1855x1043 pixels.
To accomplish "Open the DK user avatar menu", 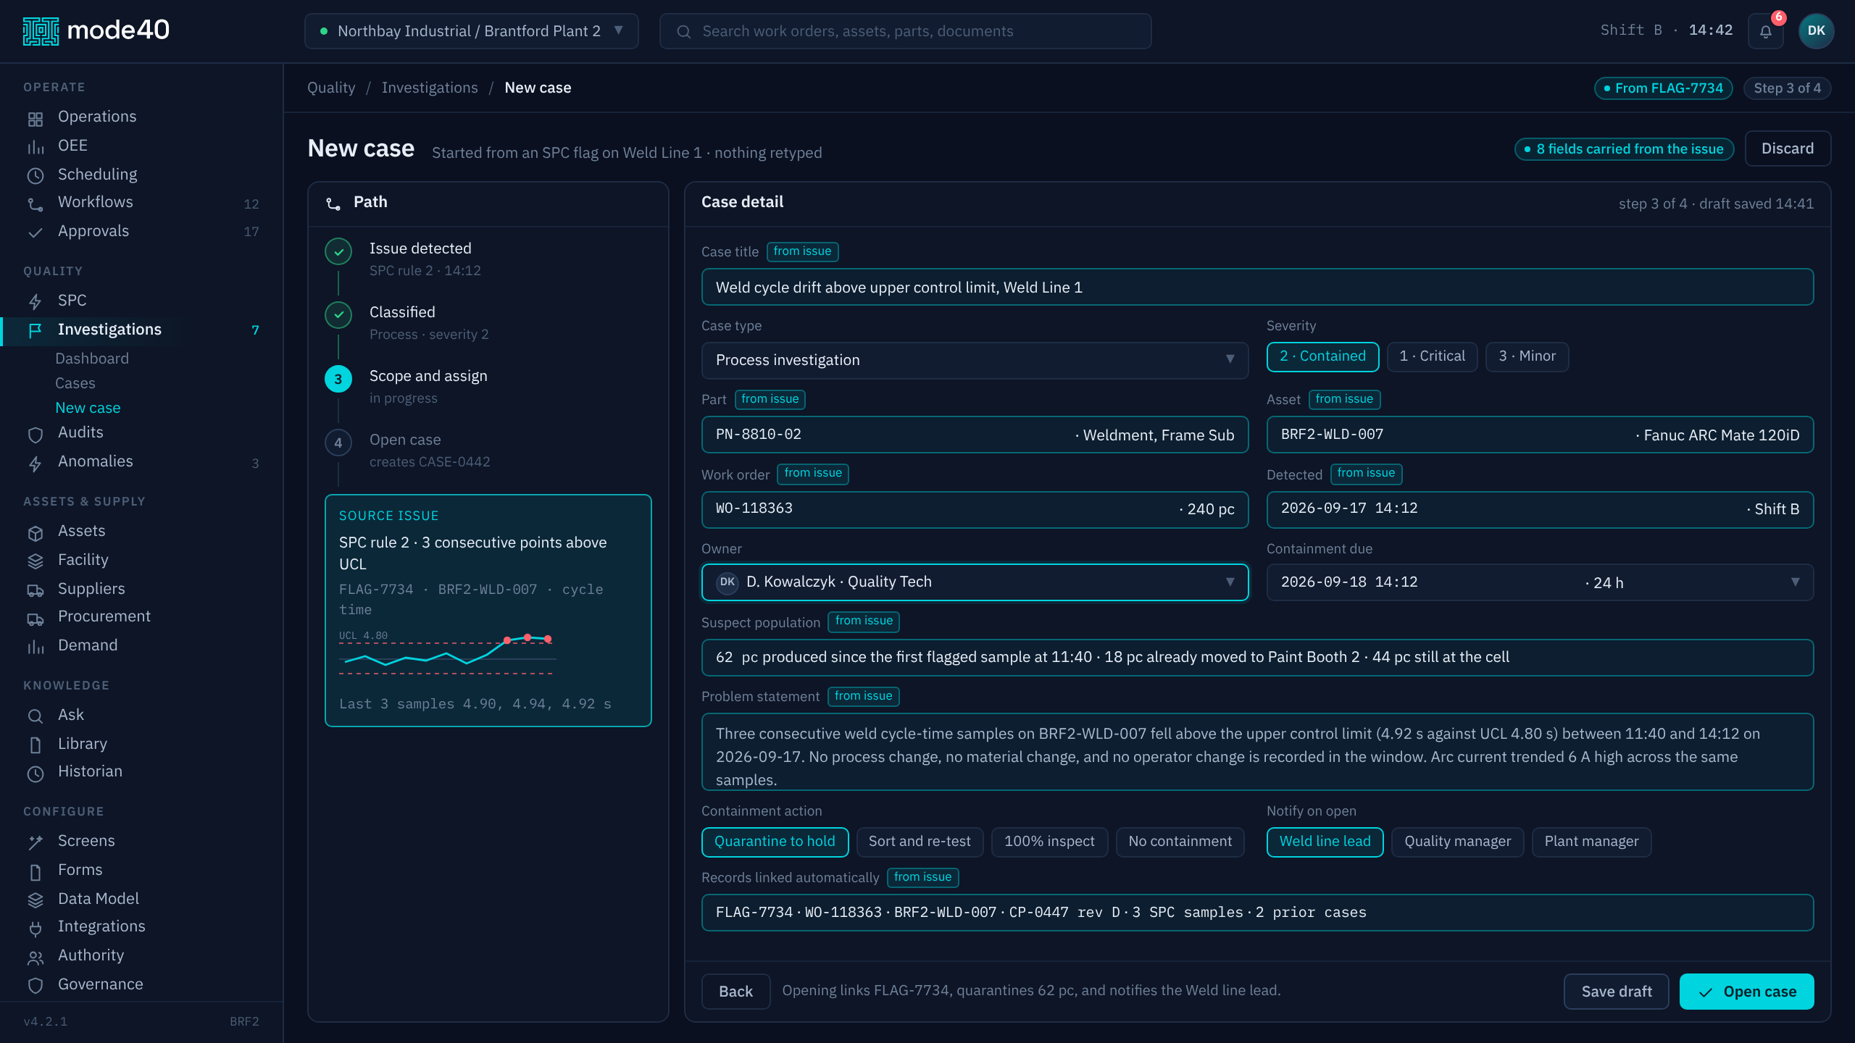I will click(1816, 31).
